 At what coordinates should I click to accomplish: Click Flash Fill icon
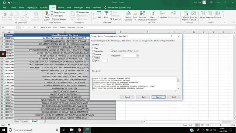[135, 16]
